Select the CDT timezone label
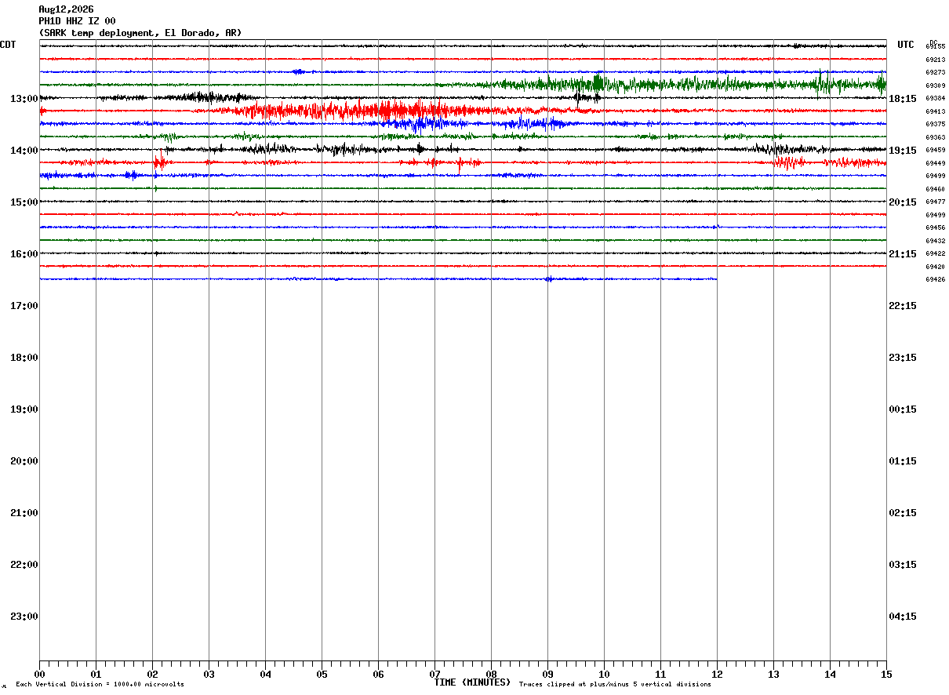949x695 pixels. (x=8, y=45)
